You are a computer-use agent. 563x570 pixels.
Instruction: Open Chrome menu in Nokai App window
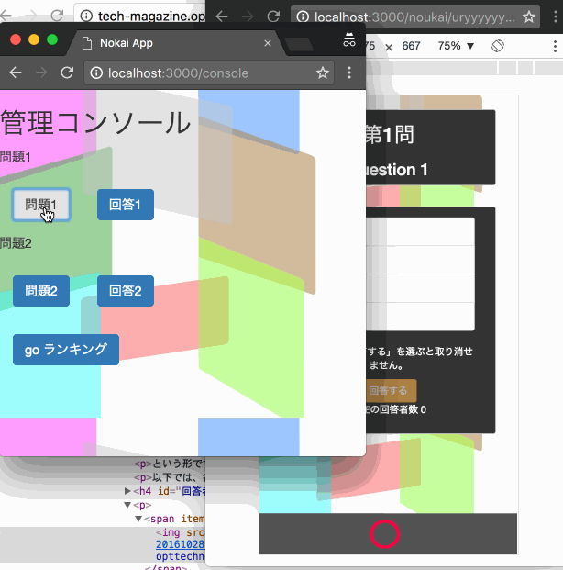(x=349, y=73)
